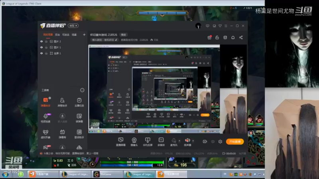Click the green 360 browser taskbar icon
Viewport: 319px width, 179px height.
point(21,174)
